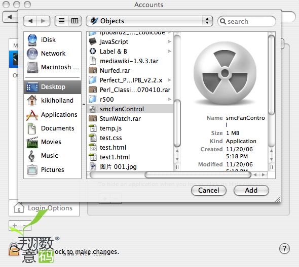Select the Macintosh hard drive icon
The height and width of the screenshot is (267, 299).
click(32, 67)
